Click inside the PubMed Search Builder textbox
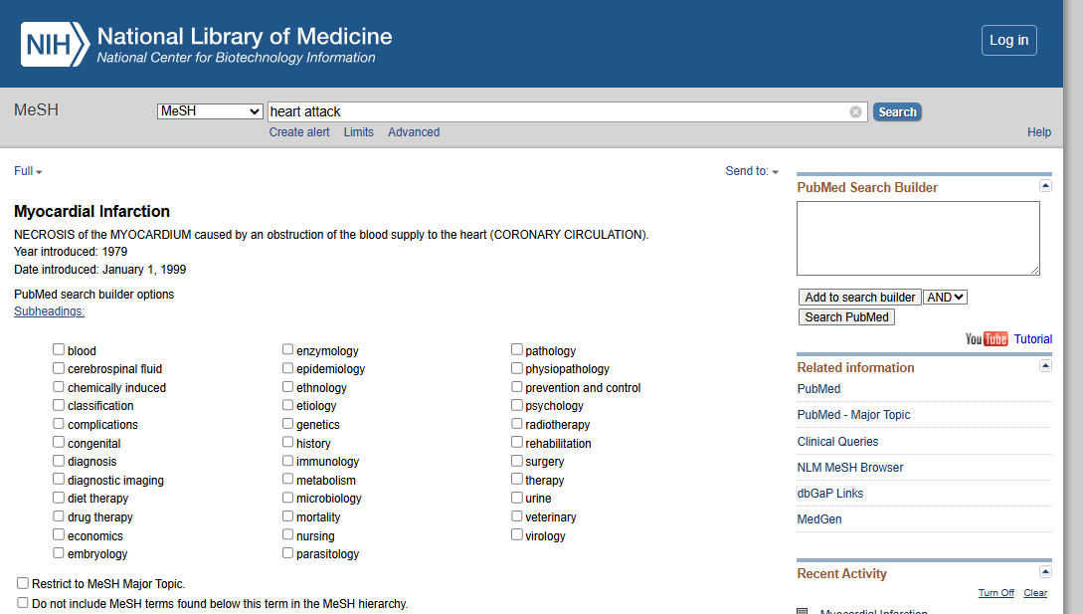Image resolution: width=1083 pixels, height=614 pixels. click(917, 238)
